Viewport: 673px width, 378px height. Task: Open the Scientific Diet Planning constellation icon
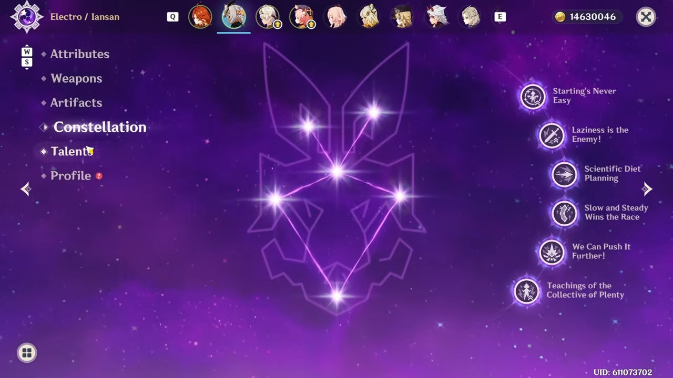pos(564,174)
